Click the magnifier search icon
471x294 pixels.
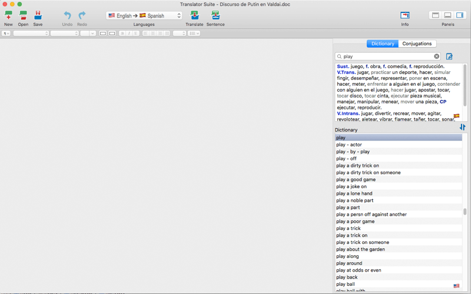click(340, 56)
